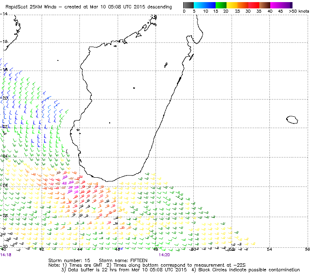Click the longitude label '56' on bottom axis
Viewport: 311px width, 273px height.
(307, 249)
